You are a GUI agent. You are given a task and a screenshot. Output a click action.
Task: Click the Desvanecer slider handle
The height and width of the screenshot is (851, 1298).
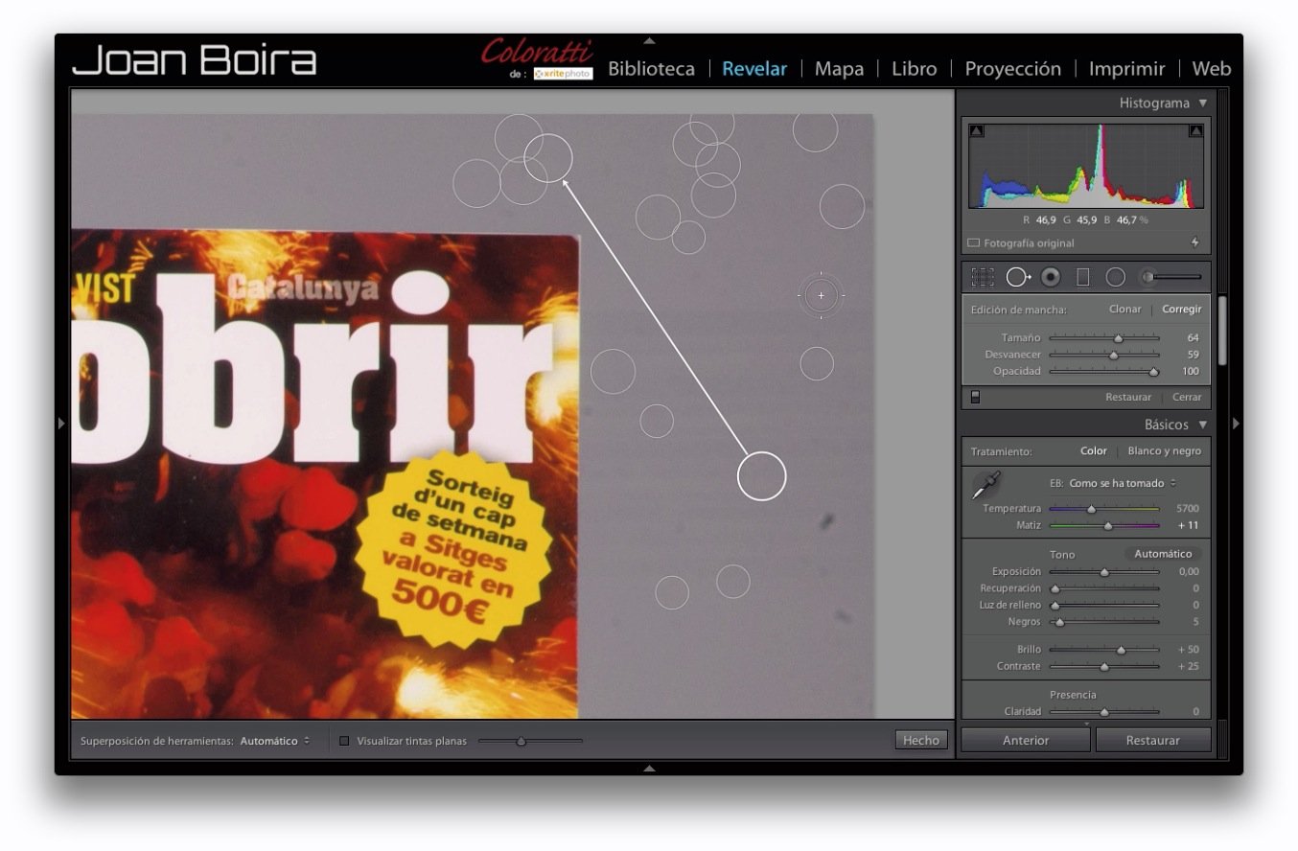tap(1113, 355)
